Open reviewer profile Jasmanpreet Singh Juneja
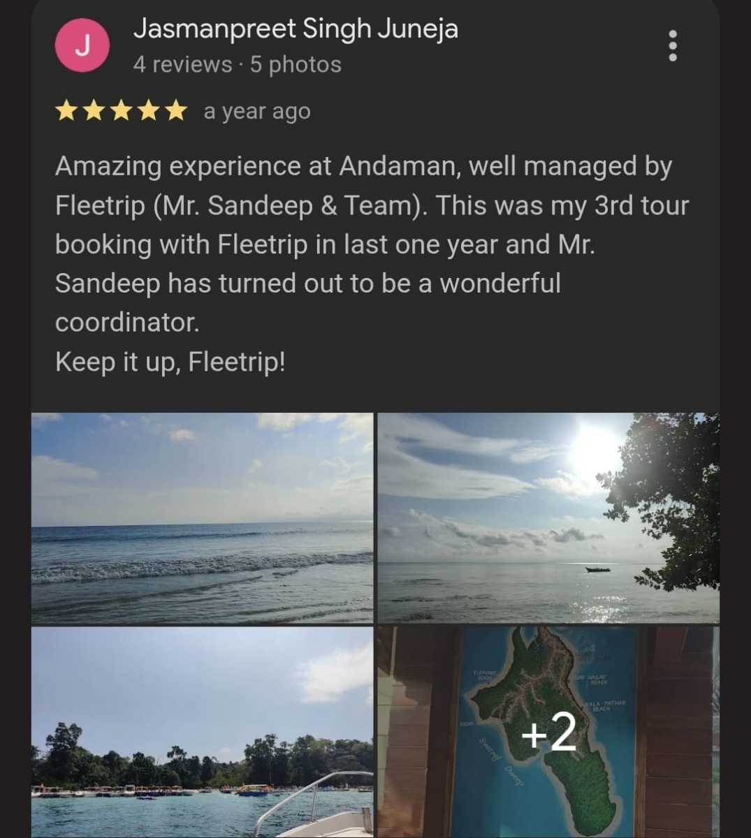This screenshot has width=751, height=838. pyautogui.click(x=296, y=29)
